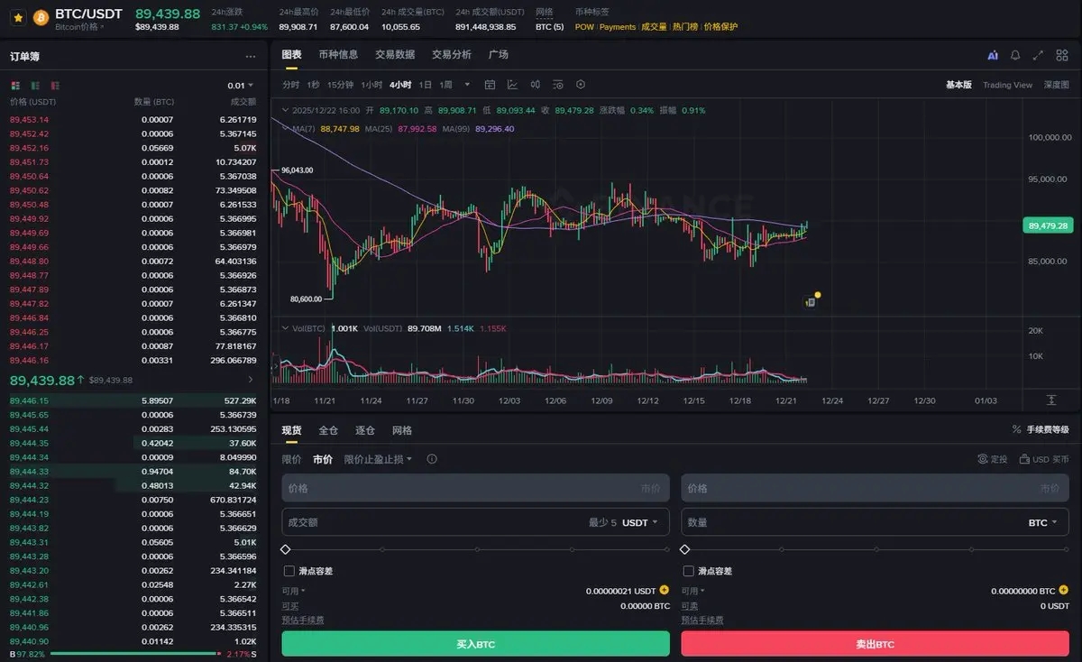Open chart settings circular icon in toolbar
This screenshot has width=1082, height=662.
[581, 85]
